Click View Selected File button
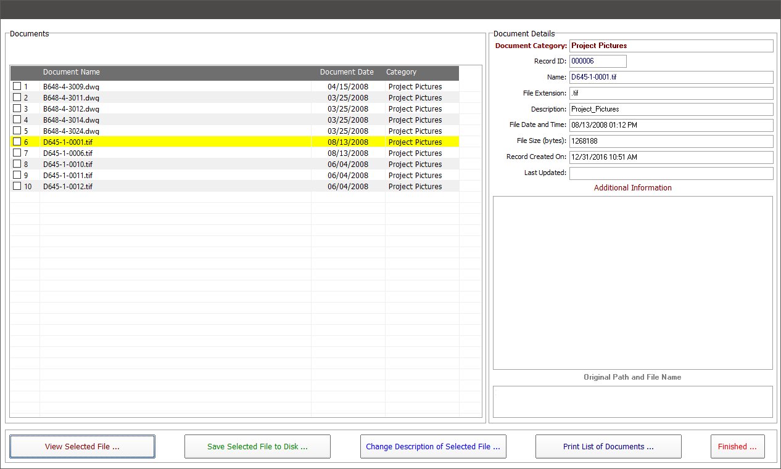 click(82, 446)
